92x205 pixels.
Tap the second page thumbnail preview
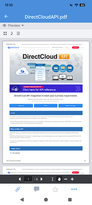coord(46,170)
